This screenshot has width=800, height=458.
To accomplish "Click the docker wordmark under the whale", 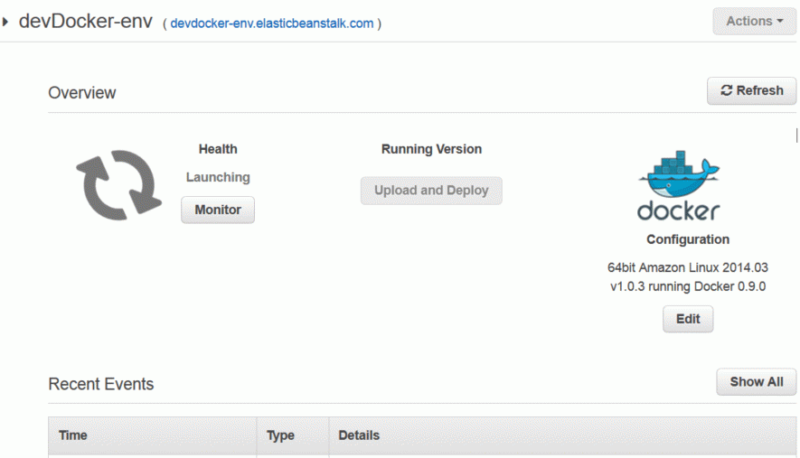I will 679,211.
